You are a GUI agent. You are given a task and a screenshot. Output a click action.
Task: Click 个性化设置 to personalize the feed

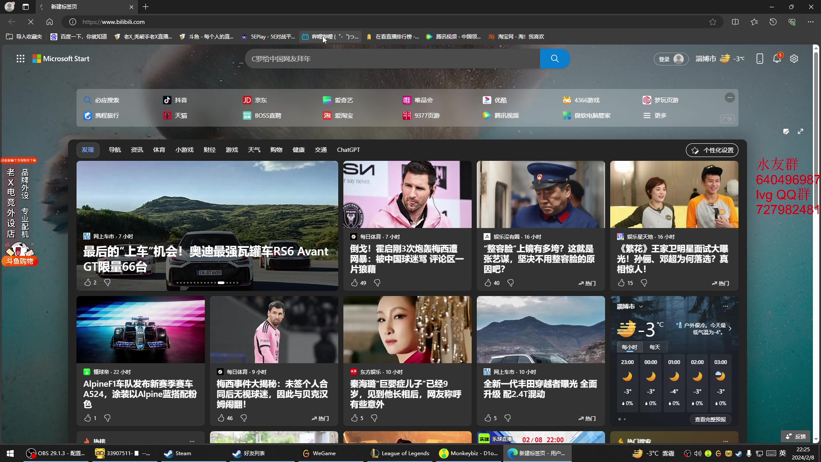[712, 150]
